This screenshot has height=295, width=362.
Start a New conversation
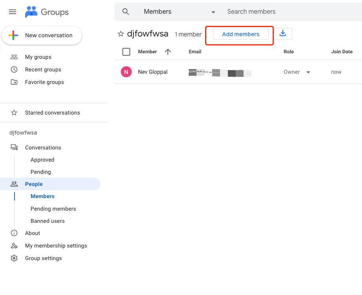[42, 35]
